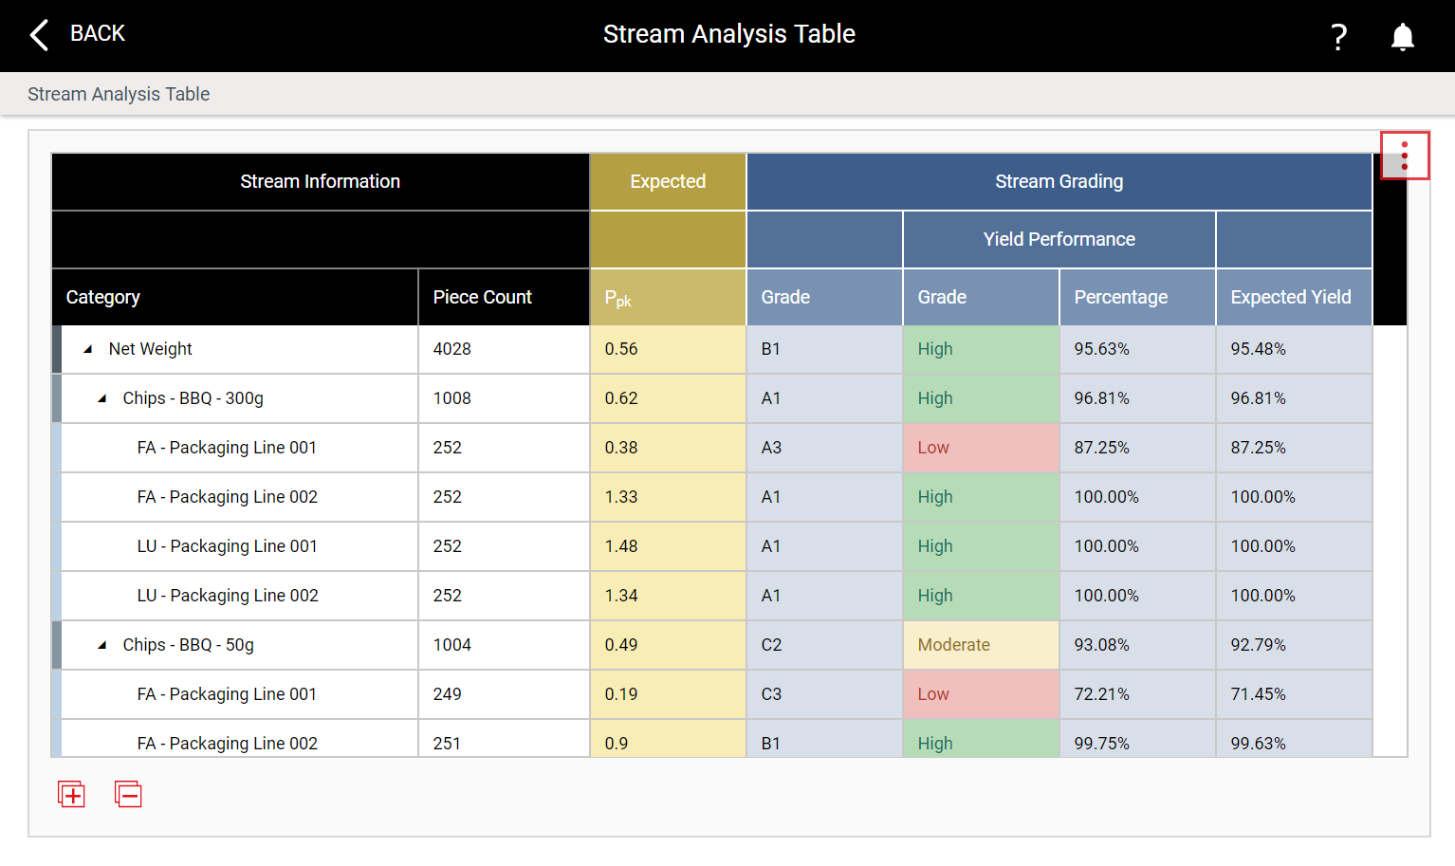Click the Stream Analysis Table breadcrumb
Image resolution: width=1455 pixels, height=866 pixels.
119,94
